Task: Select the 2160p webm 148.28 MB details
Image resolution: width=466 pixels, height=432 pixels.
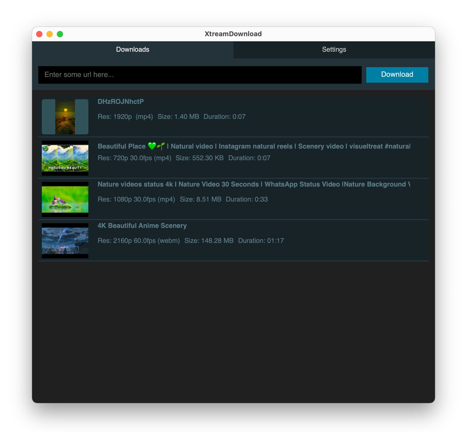Action: tap(191, 241)
